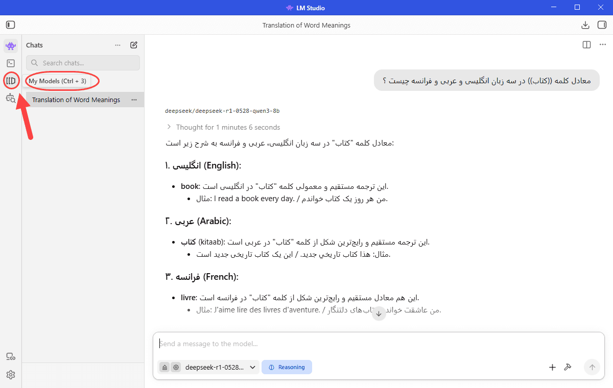The image size is (613, 388).
Task: Click the message input box
Action: [378, 344]
